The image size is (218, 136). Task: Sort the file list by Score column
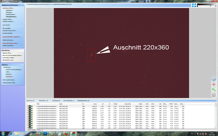click(94, 104)
